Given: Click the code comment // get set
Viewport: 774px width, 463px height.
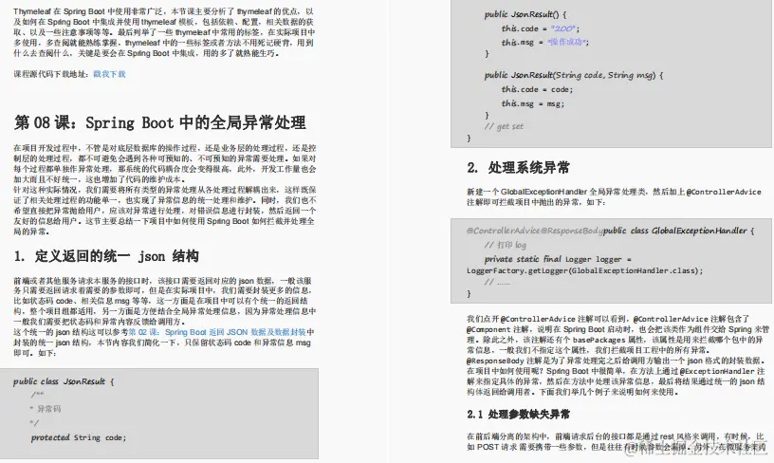Looking at the screenshot, I should pyautogui.click(x=504, y=126).
